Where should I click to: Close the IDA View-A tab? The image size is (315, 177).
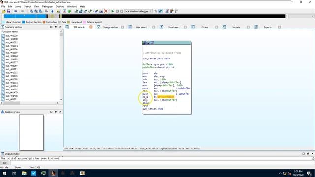(91, 27)
